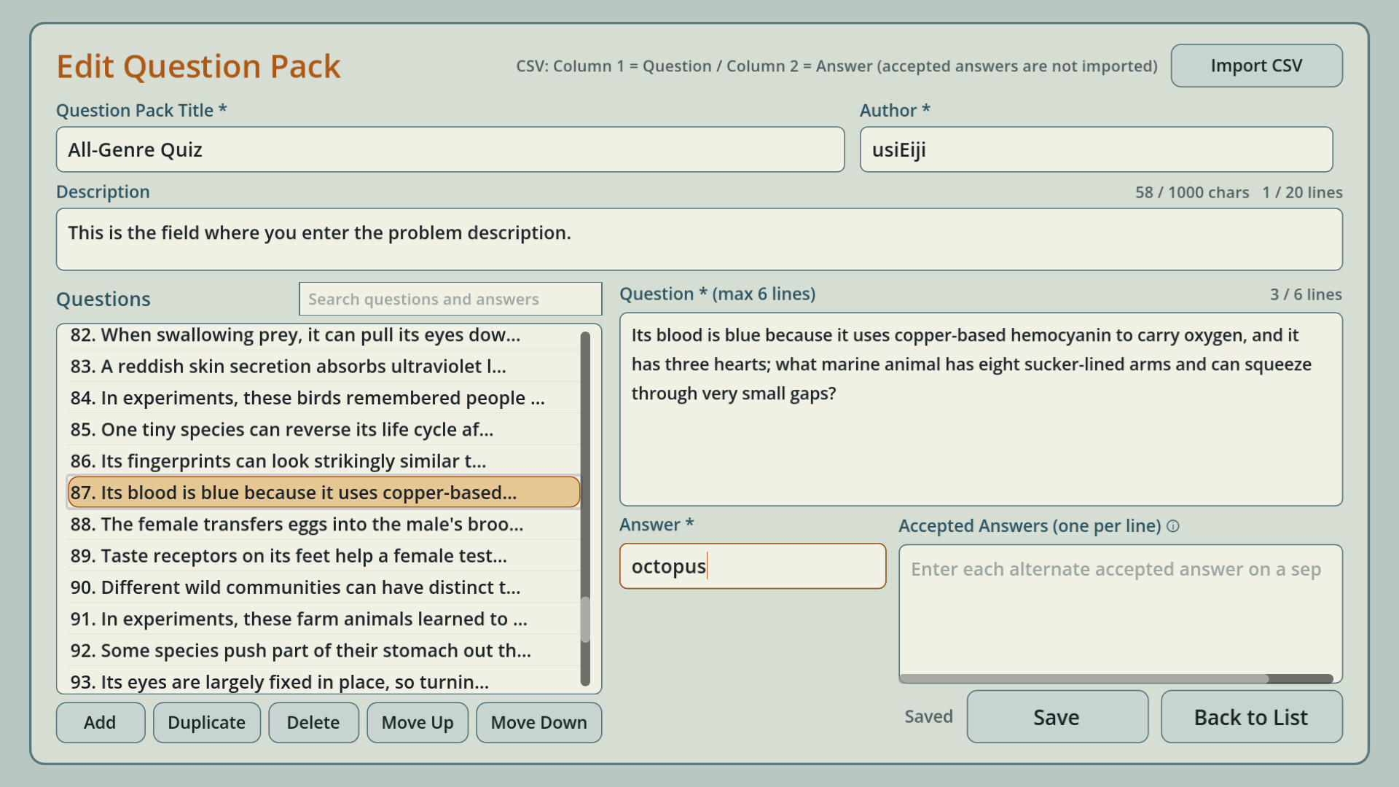Click the Save button

(1057, 717)
